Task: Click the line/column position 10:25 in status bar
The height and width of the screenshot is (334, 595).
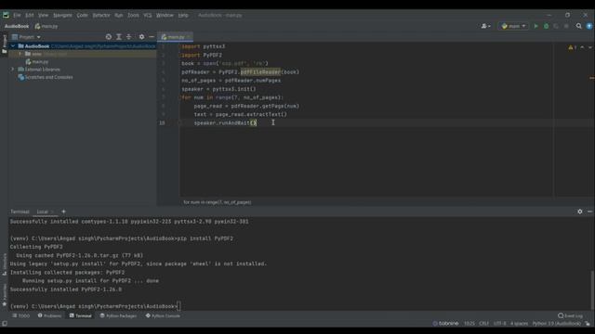Action: coord(469,324)
